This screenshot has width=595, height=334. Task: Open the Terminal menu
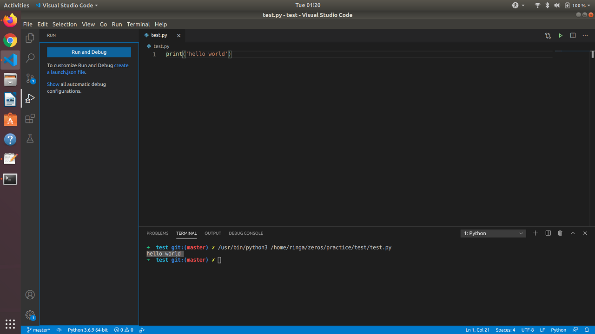[138, 24]
